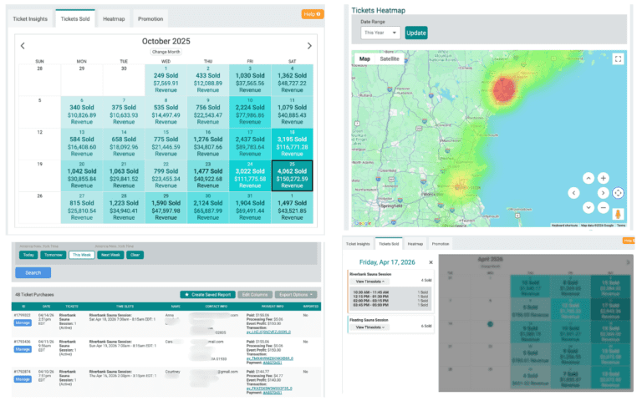This screenshot has width=642, height=401.
Task: Select the This Week date filter
Action: pyautogui.click(x=81, y=255)
